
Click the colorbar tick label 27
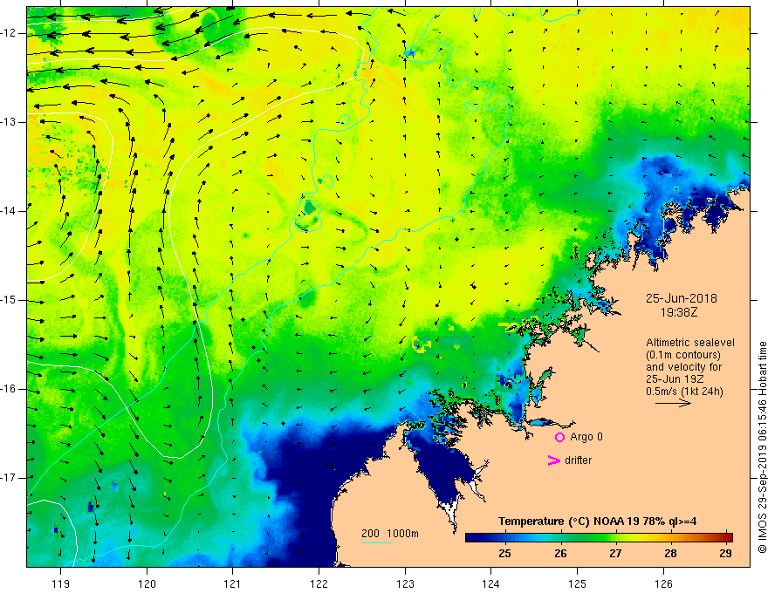[x=615, y=554]
